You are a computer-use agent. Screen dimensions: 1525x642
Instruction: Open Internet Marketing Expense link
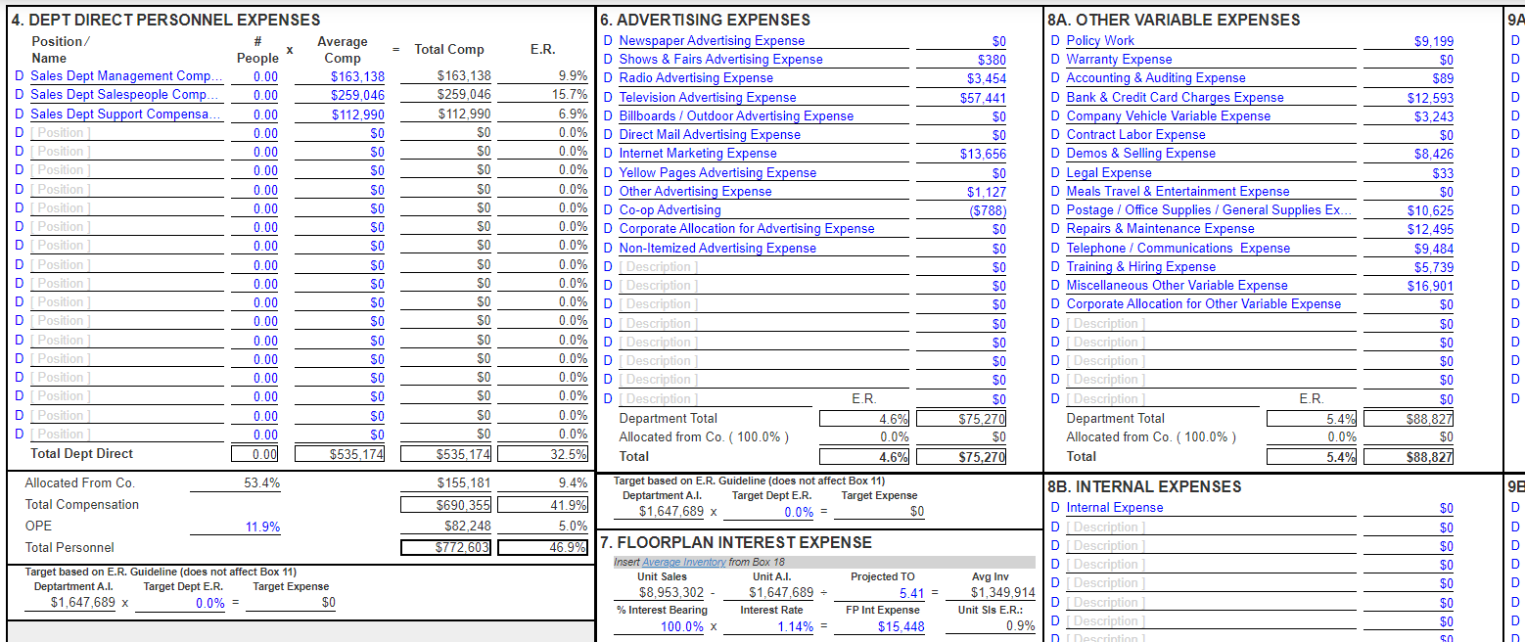pos(698,153)
